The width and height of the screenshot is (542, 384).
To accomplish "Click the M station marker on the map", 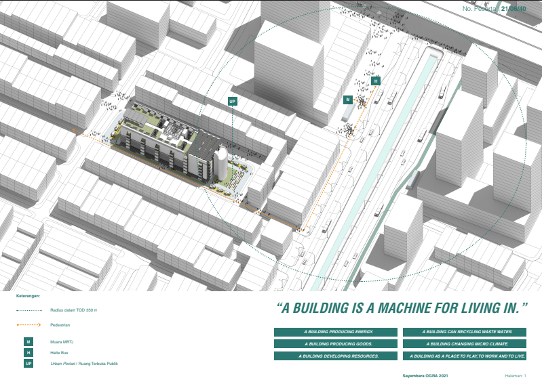I will click(x=348, y=99).
